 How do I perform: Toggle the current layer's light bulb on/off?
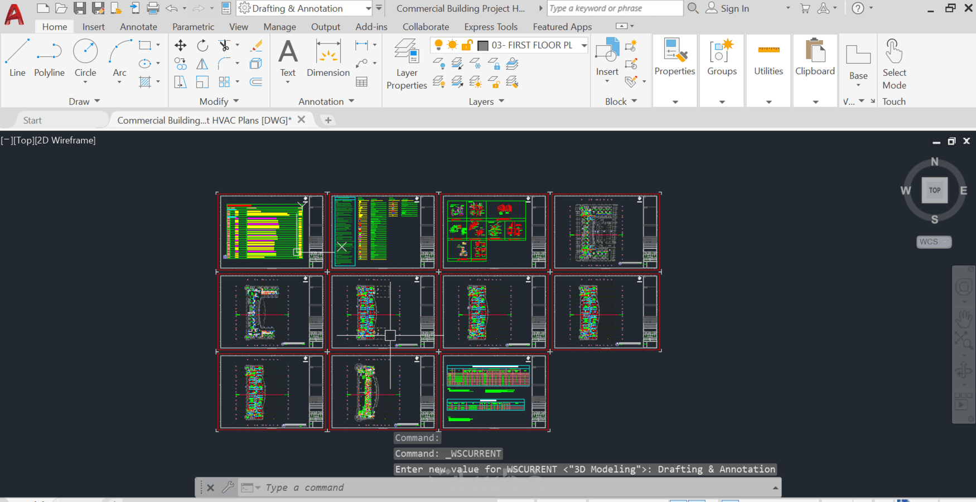(x=438, y=45)
